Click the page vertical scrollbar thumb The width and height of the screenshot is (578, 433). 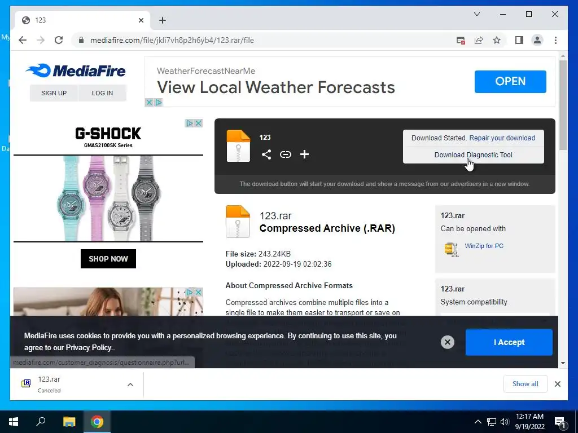(x=563, y=105)
